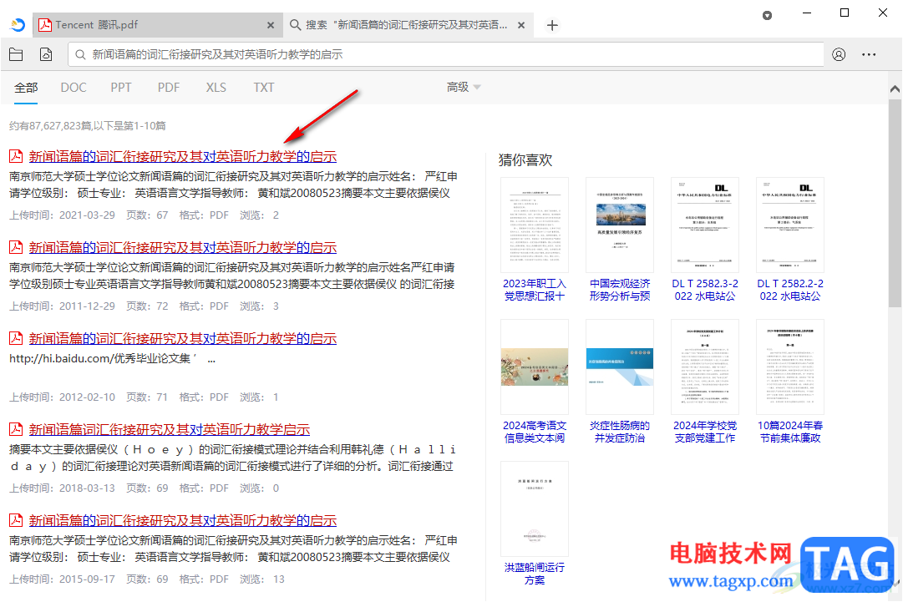This screenshot has width=903, height=602.
Task: Open the first result uploaded 2021-03-29
Action: [183, 156]
